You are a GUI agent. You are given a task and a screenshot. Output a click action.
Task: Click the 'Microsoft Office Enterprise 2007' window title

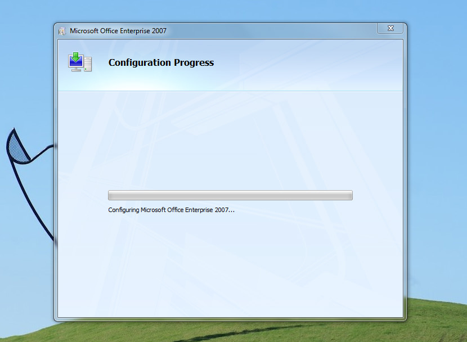tap(118, 31)
